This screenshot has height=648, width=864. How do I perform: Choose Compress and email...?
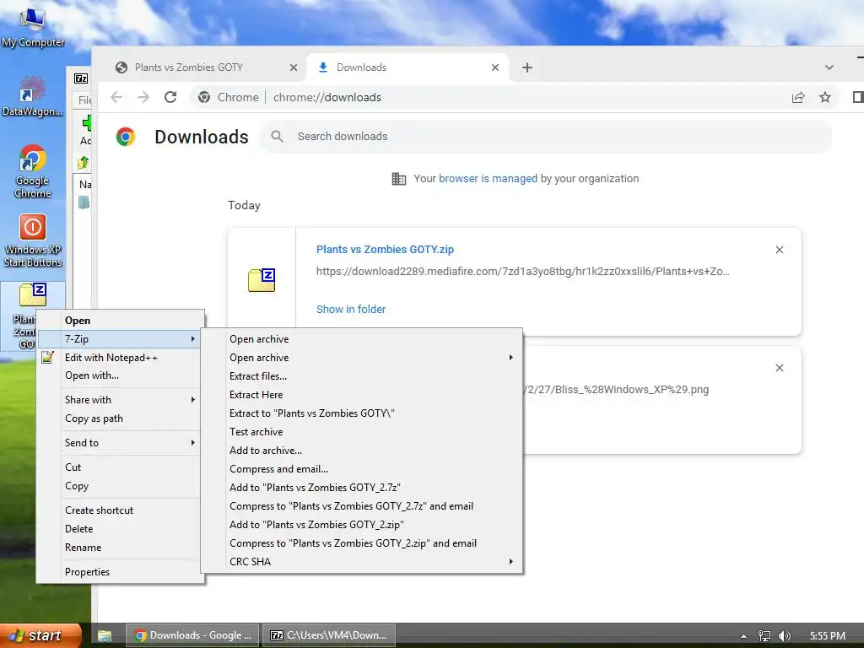pos(361,469)
